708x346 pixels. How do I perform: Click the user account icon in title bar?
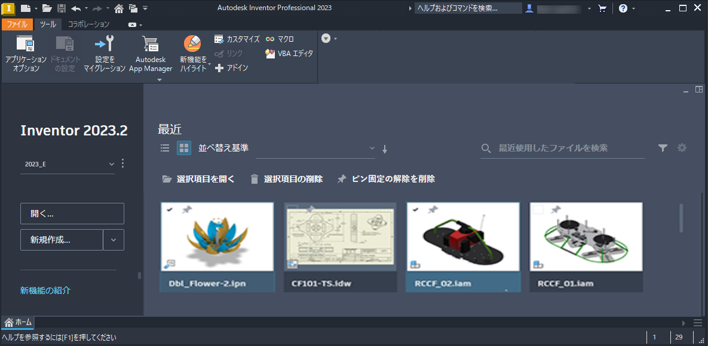click(529, 8)
